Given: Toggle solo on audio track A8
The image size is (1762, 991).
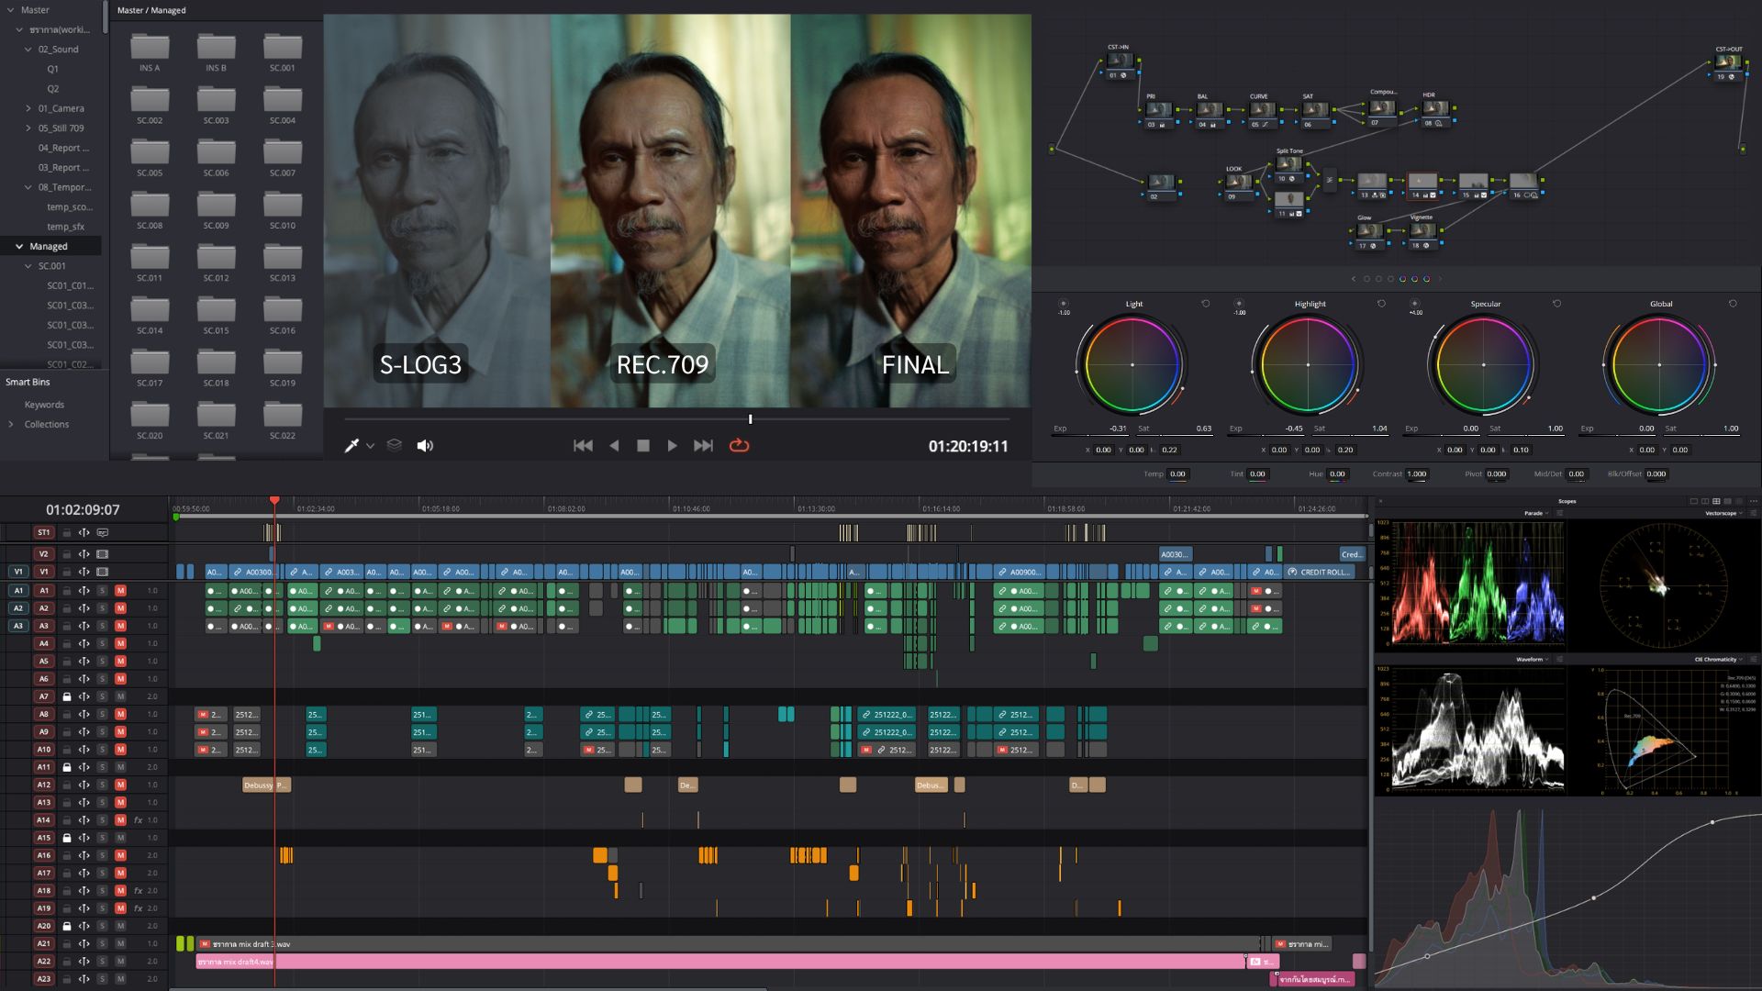Looking at the screenshot, I should click(x=102, y=714).
